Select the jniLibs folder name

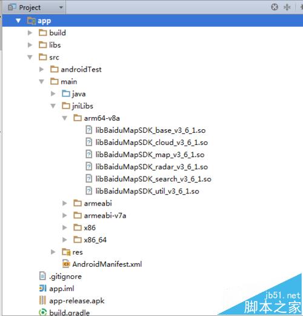tap(82, 106)
